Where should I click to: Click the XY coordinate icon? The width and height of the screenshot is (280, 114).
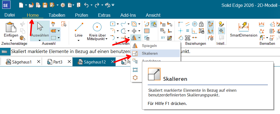[x=163, y=38]
